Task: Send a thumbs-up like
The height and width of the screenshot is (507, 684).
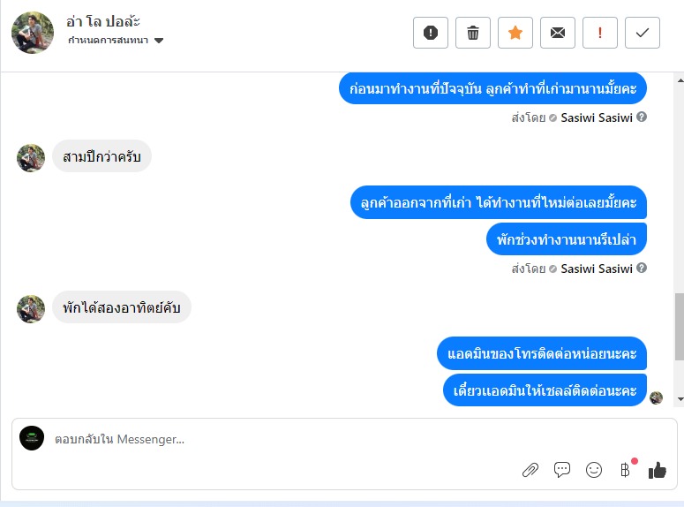Action: (657, 470)
